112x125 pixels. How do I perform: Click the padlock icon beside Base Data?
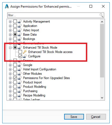20,34
